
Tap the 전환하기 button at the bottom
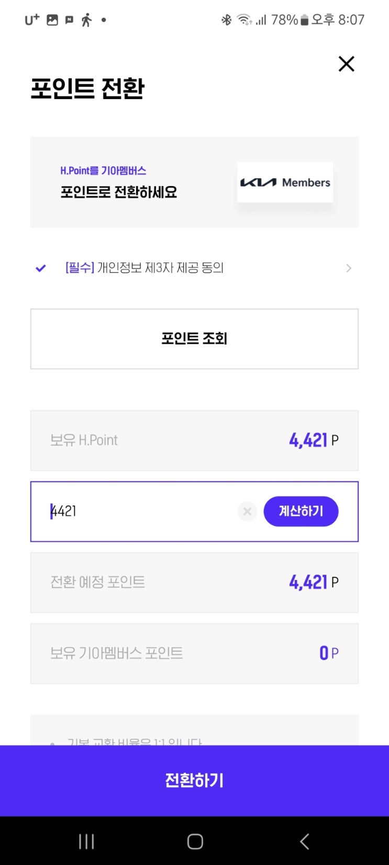coord(194,781)
